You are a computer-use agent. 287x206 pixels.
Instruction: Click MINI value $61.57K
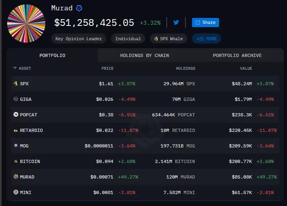click(x=242, y=192)
